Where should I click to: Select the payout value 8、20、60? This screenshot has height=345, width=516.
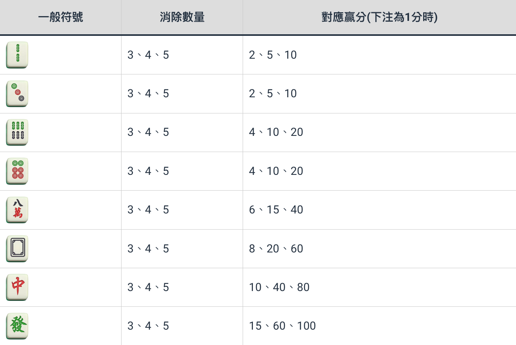[276, 249]
